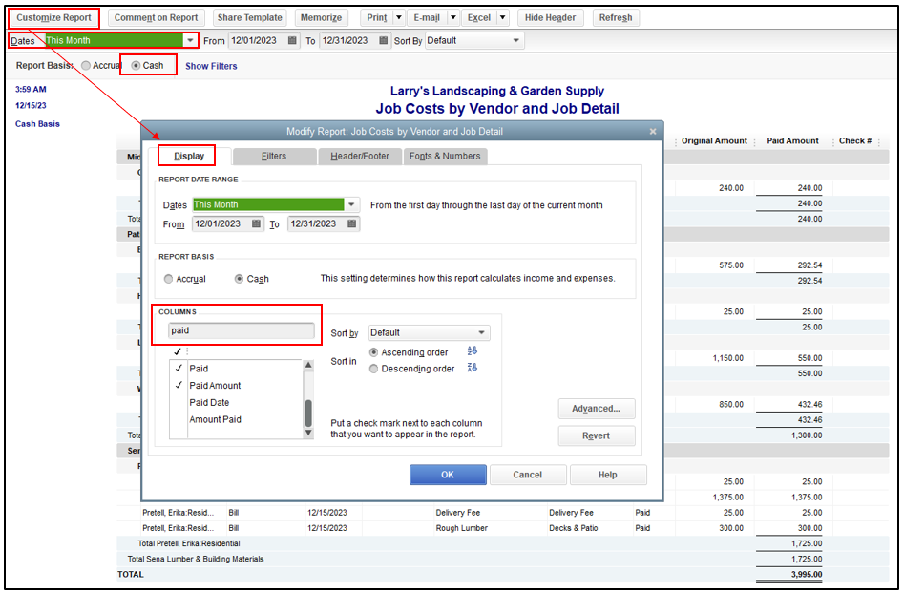This screenshot has height=594, width=904.
Task: Click the Excel button
Action: tap(479, 18)
